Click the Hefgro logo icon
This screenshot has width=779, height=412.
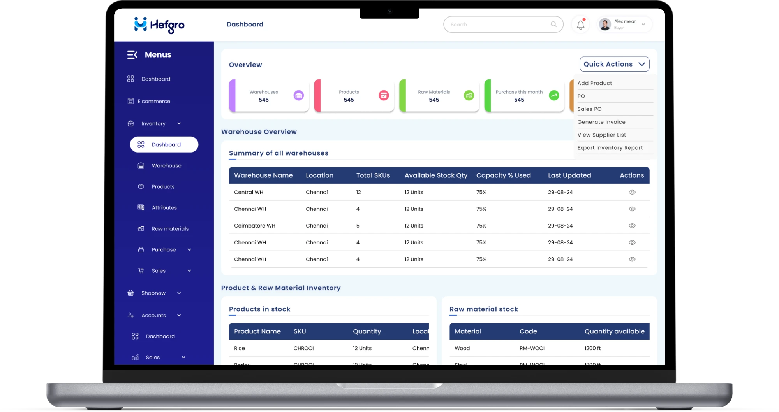pyautogui.click(x=140, y=25)
